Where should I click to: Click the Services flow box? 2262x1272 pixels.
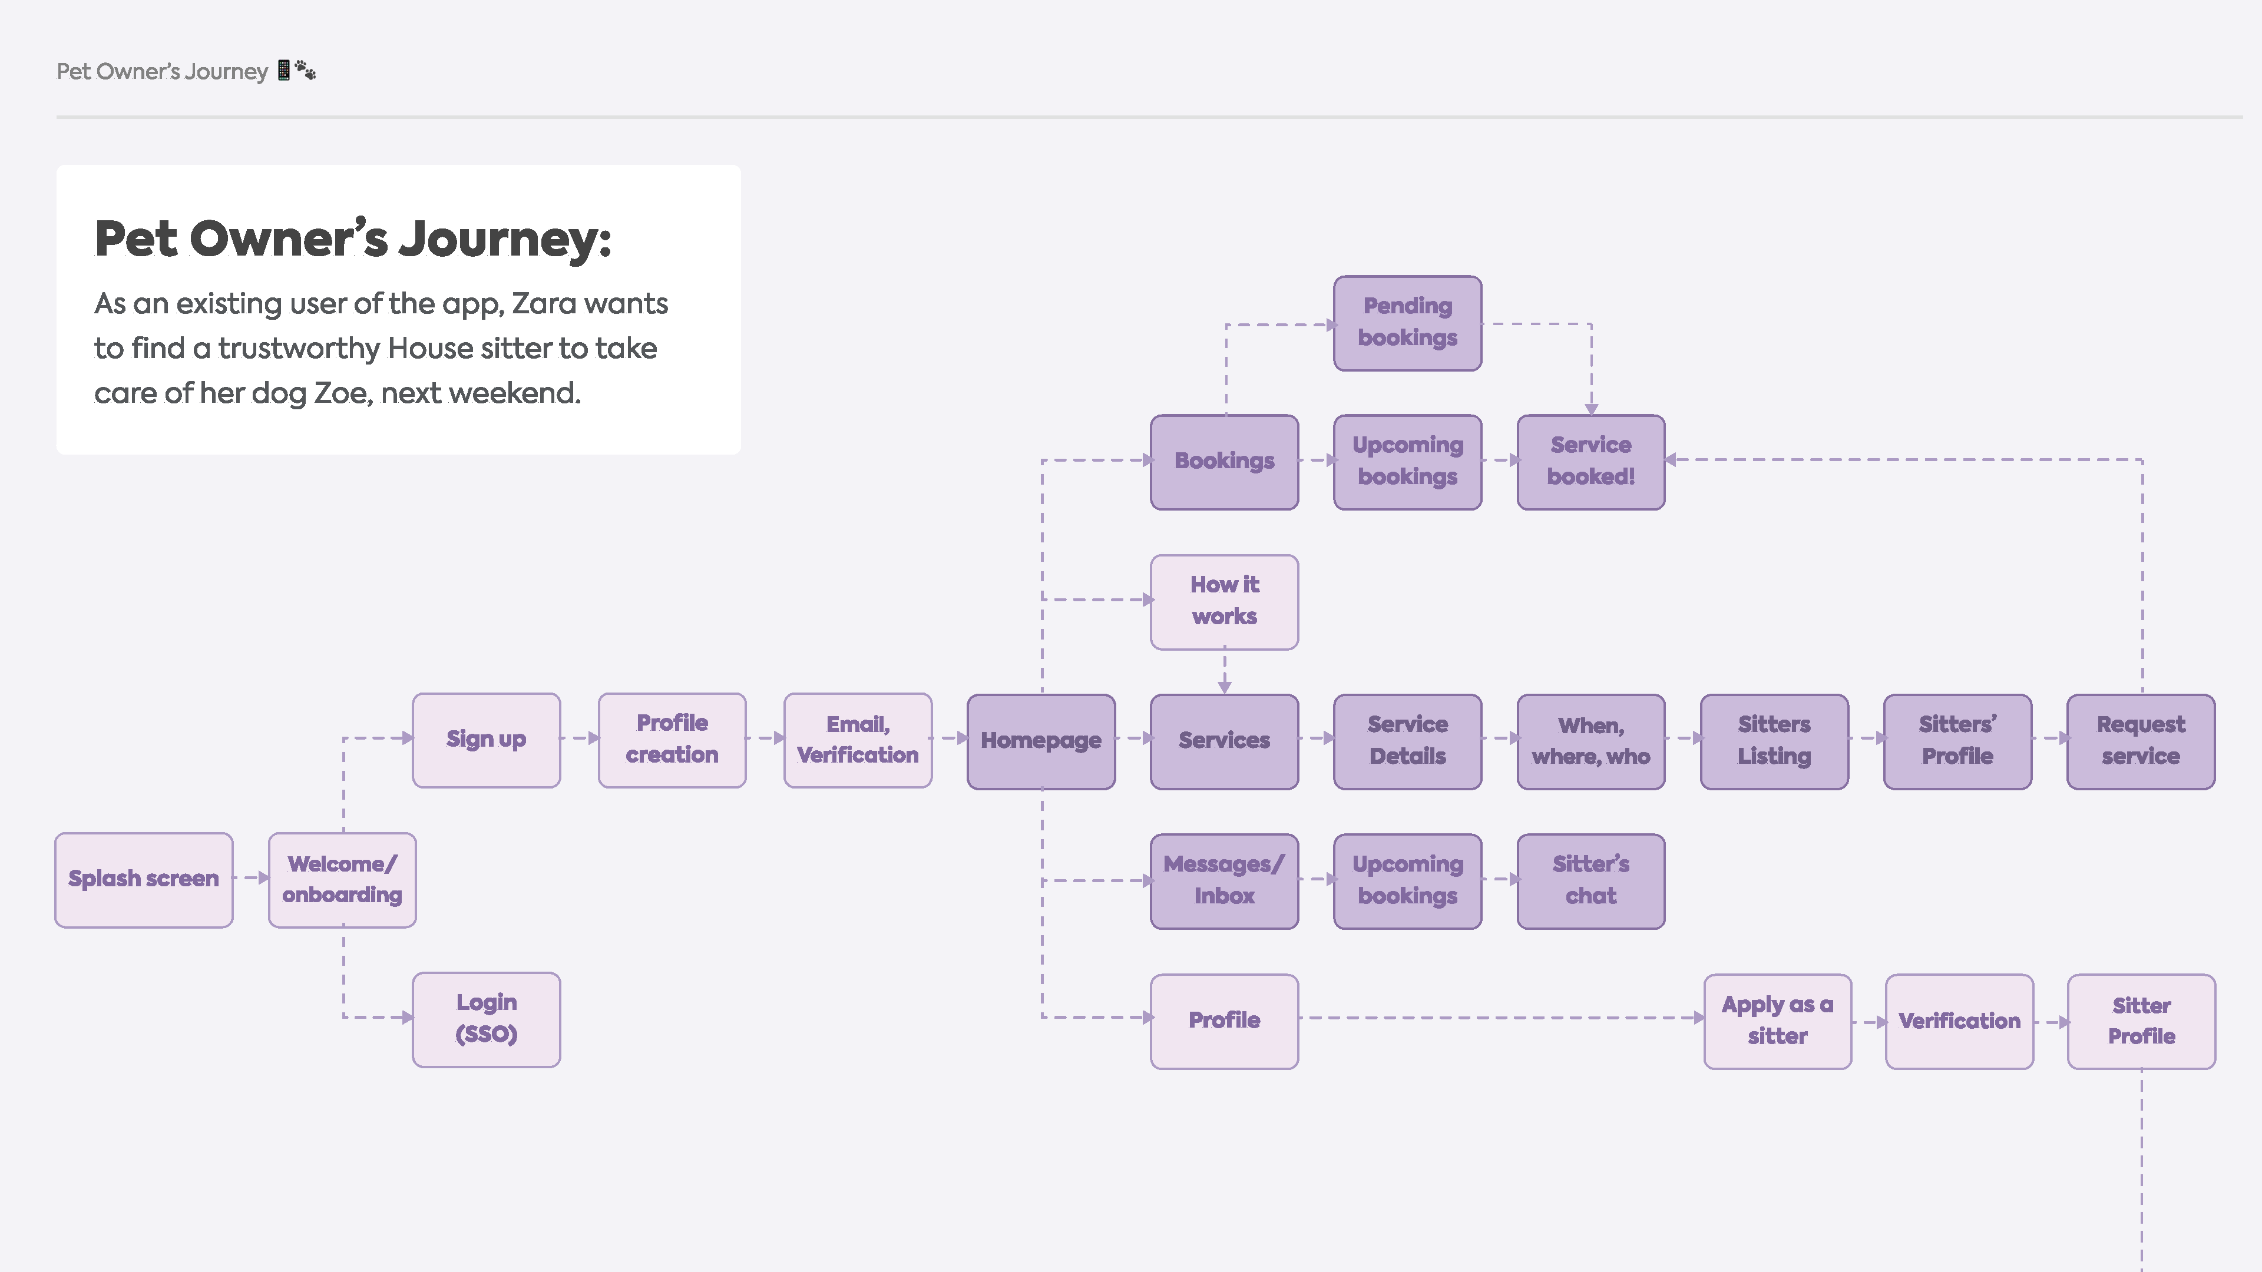[1224, 741]
